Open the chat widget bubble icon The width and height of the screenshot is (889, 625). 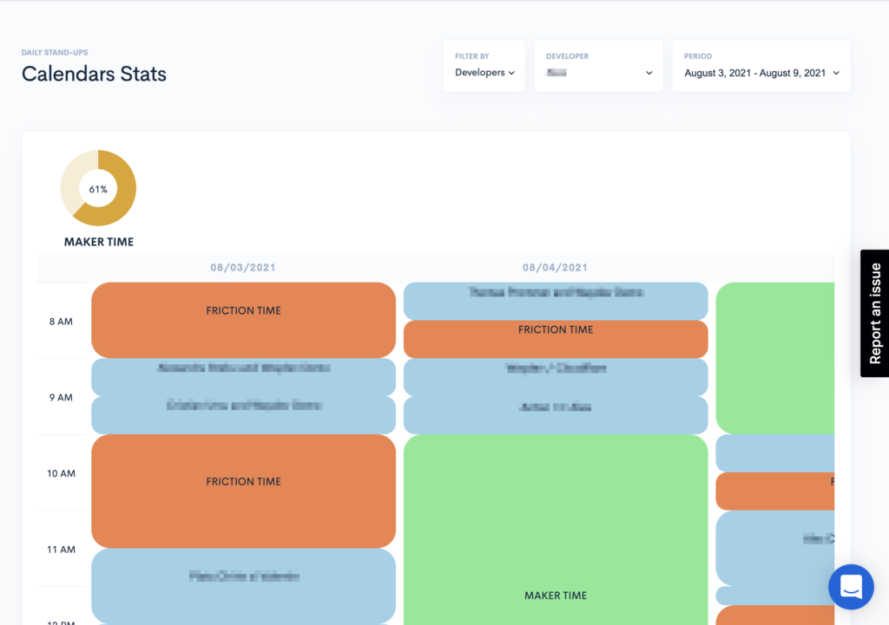click(x=851, y=587)
